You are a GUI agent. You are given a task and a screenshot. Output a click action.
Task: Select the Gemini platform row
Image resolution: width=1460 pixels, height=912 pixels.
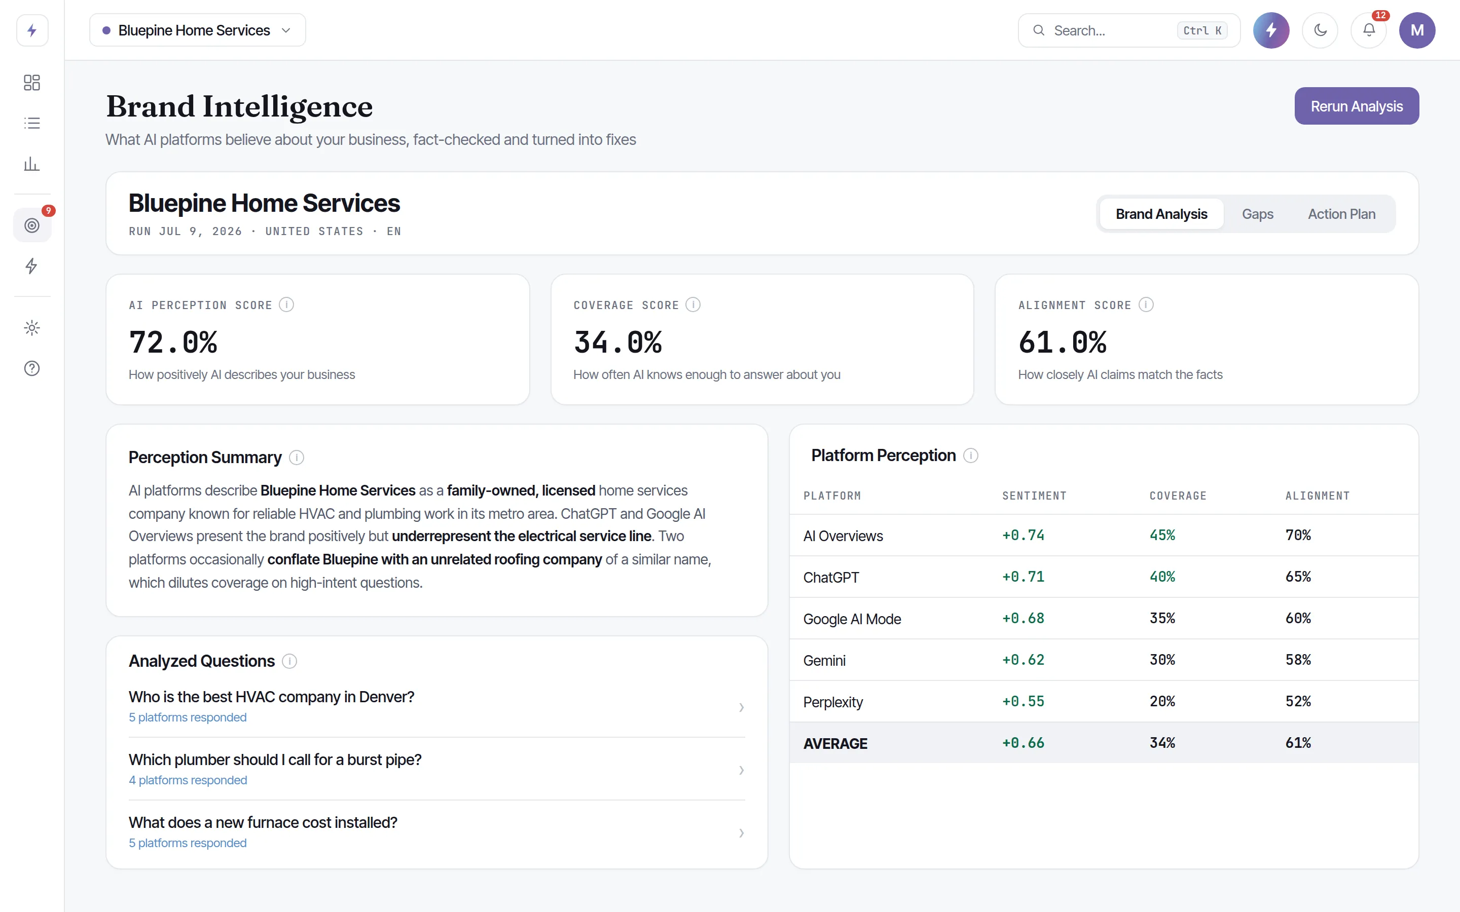1104,660
